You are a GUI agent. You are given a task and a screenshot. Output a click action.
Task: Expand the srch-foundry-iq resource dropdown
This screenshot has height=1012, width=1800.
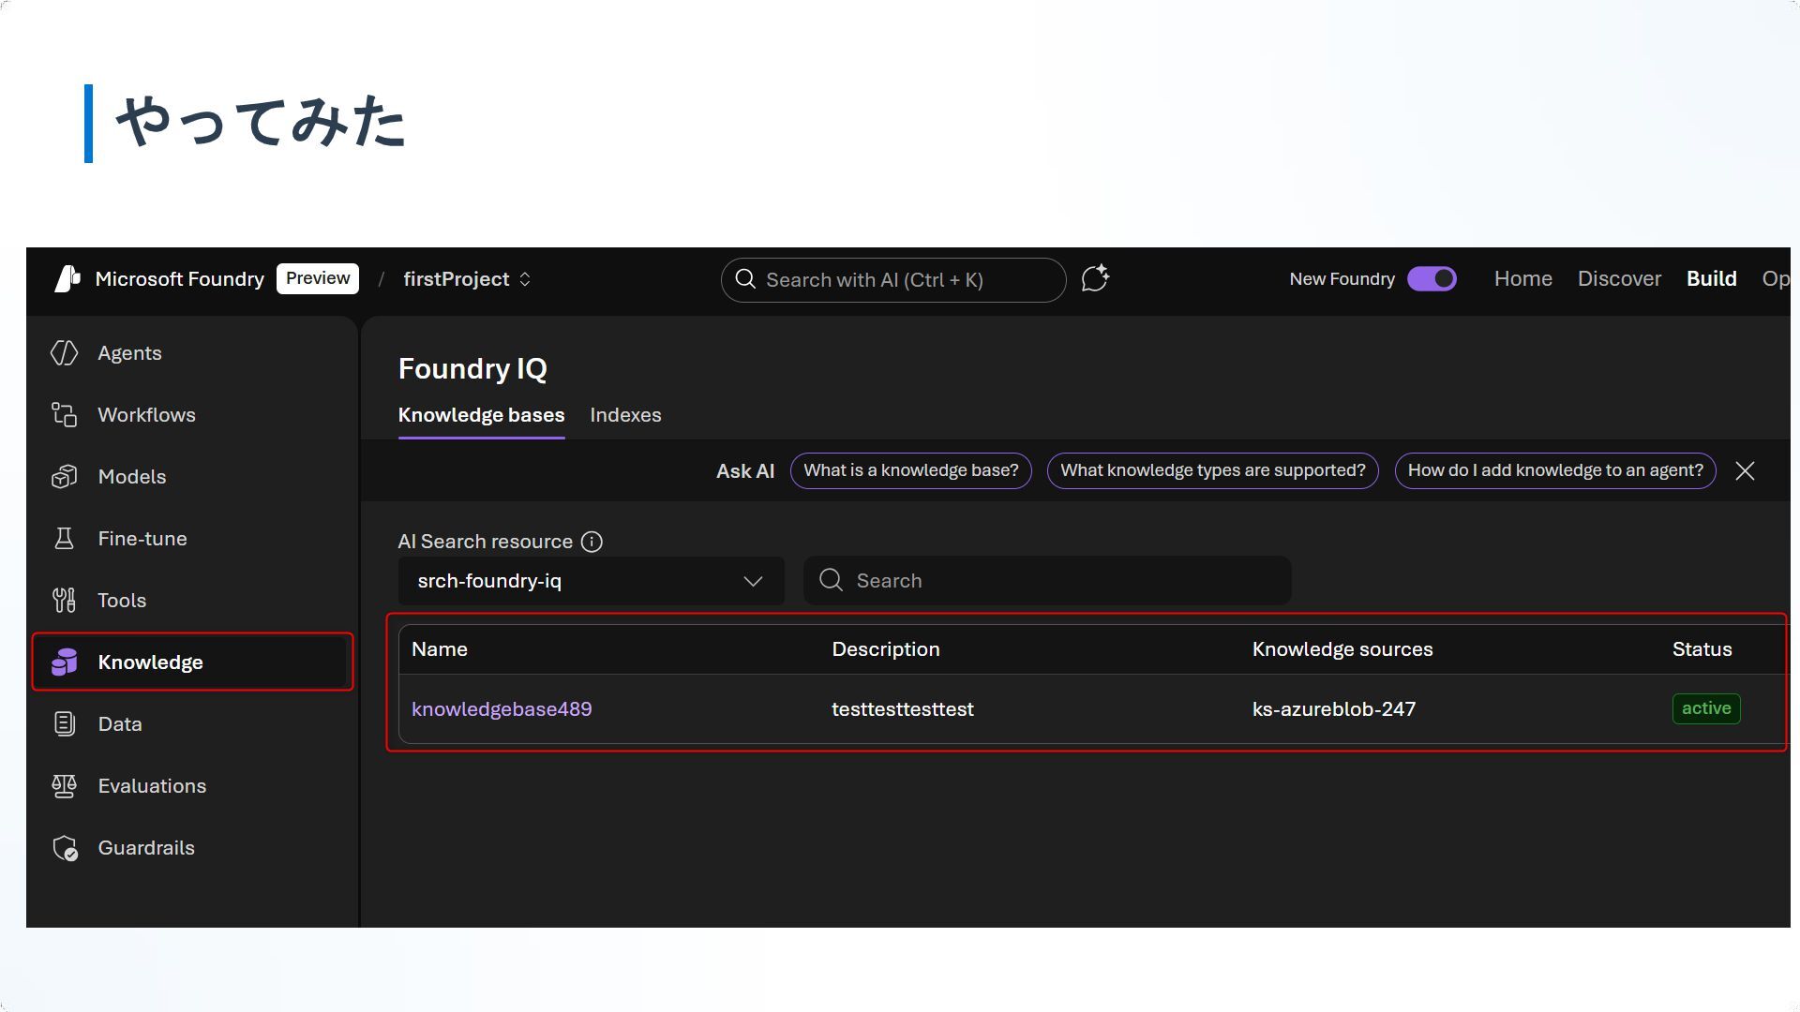pos(591,581)
